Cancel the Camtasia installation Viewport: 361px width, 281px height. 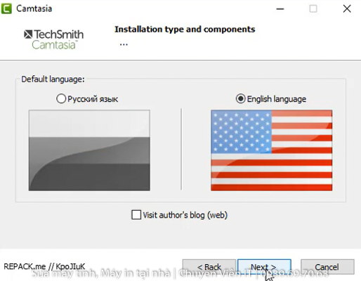(327, 267)
